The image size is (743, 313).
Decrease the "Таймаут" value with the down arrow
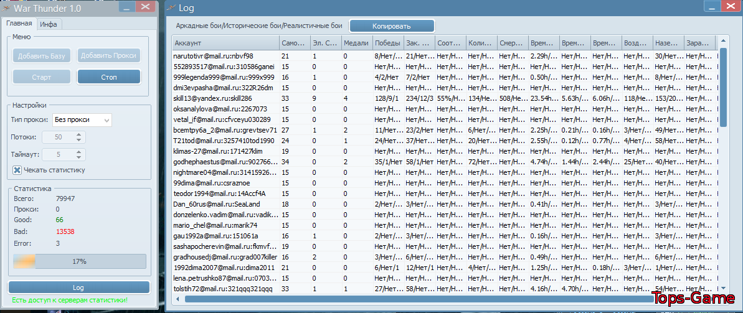(x=79, y=157)
